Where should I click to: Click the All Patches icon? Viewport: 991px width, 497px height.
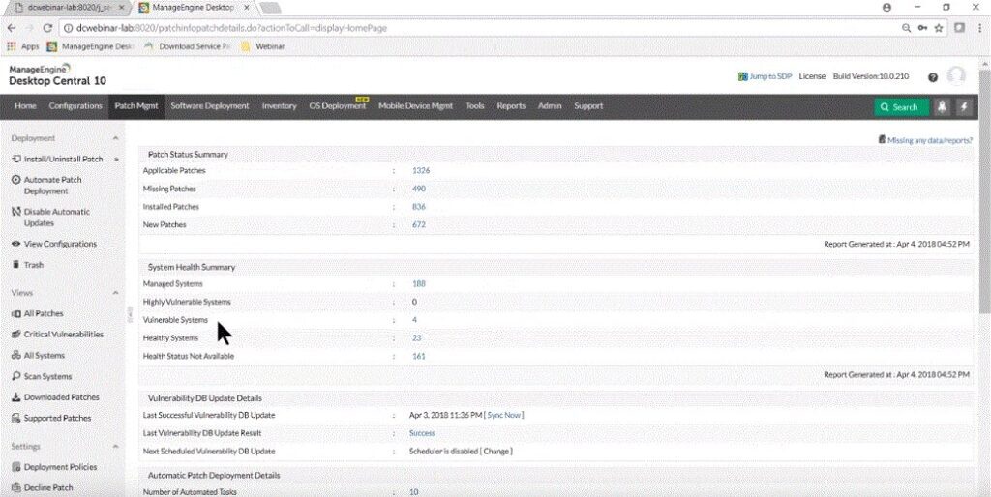[16, 314]
